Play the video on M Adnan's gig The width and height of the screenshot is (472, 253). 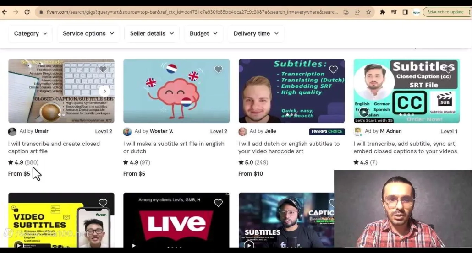364,112
